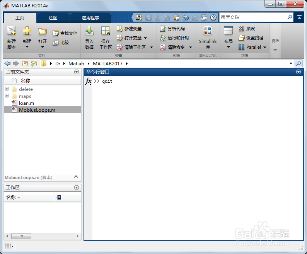This screenshot has height=254, width=307.
Task: Open the Clear Commands dropdown arrow
Action: (x=191, y=47)
